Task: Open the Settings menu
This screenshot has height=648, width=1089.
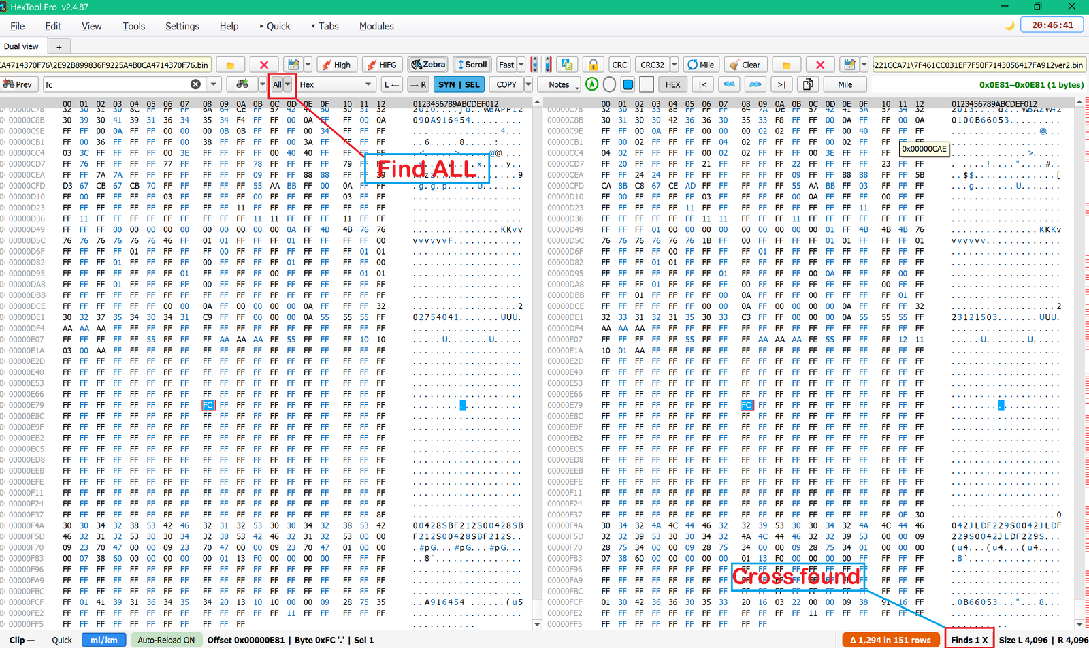Action: (182, 26)
